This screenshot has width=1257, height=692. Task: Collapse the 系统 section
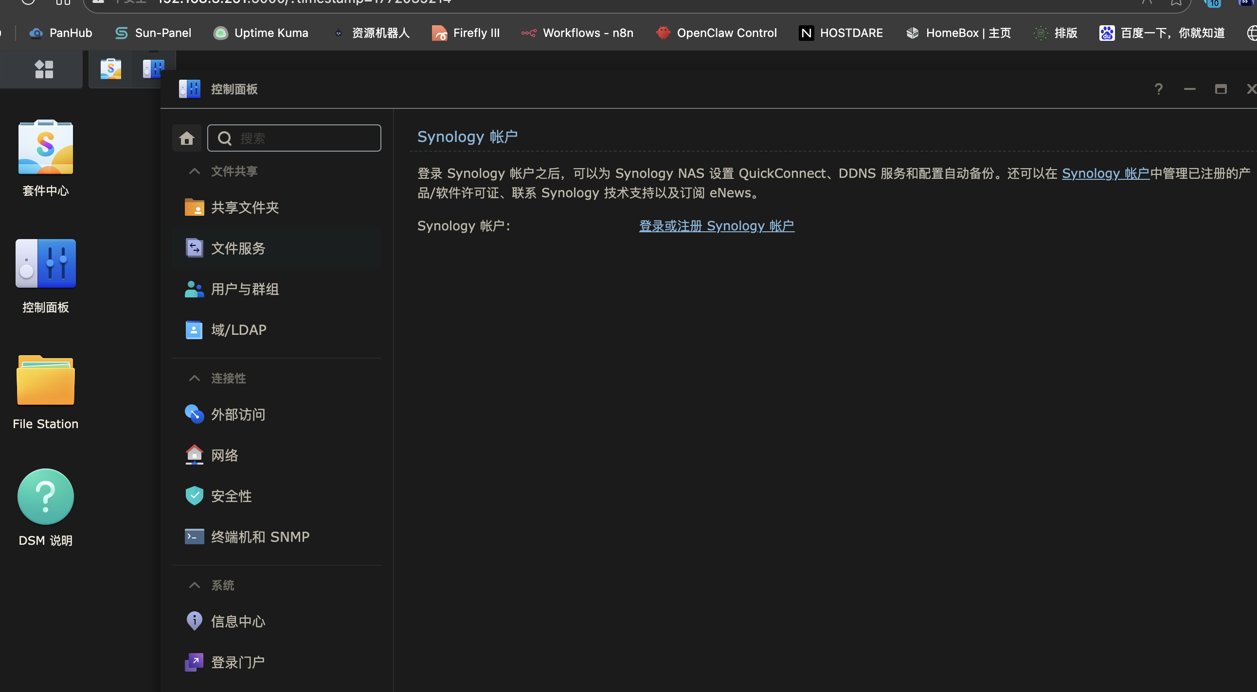click(194, 585)
